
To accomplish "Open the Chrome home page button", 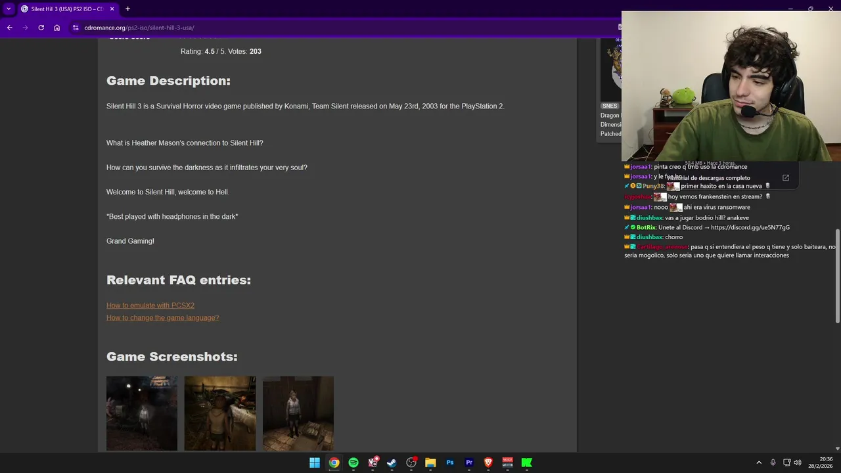I will (57, 28).
